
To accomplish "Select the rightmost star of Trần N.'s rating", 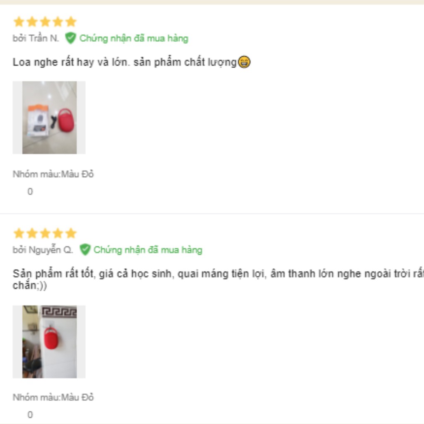I will (71, 22).
